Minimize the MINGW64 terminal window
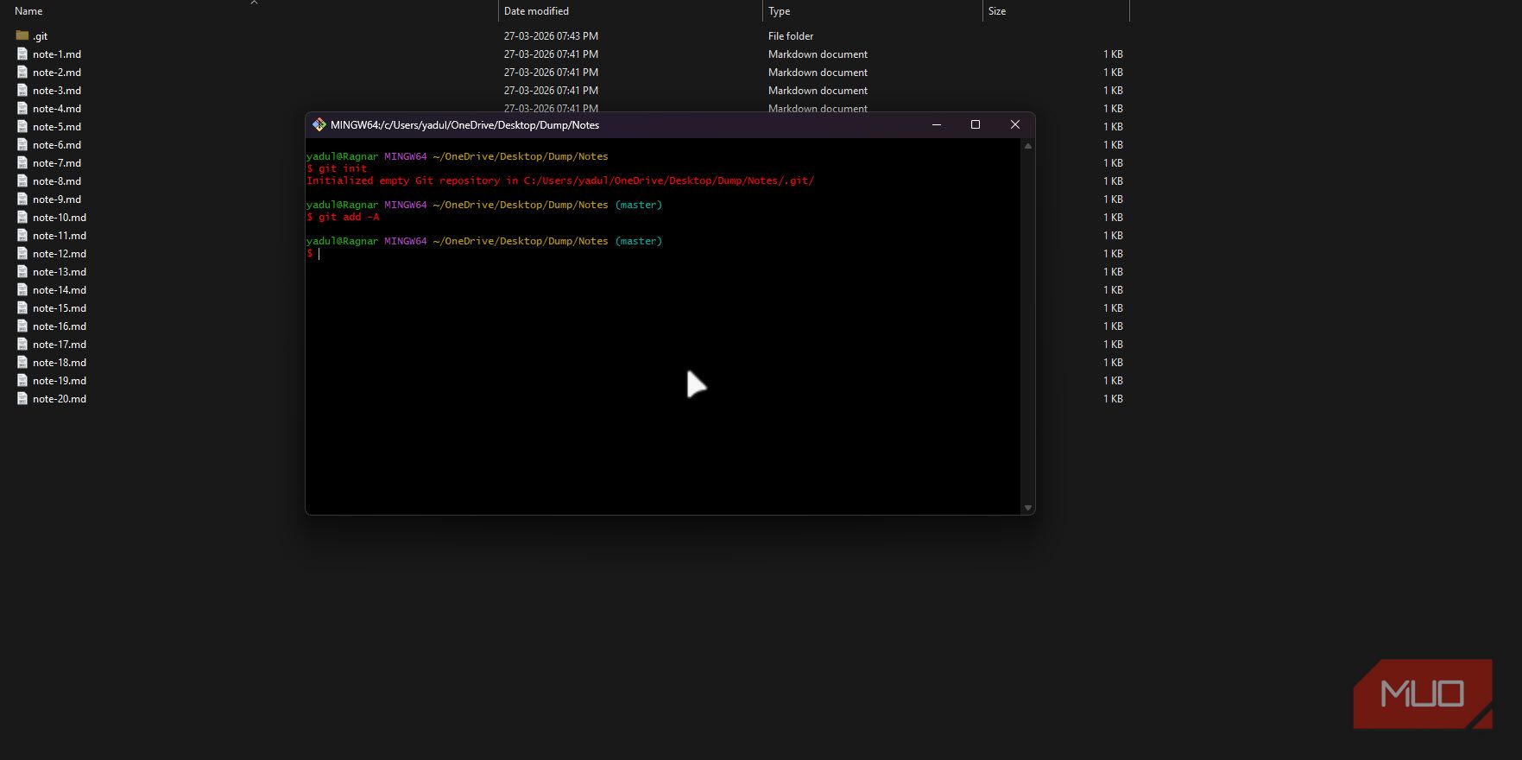 936,125
